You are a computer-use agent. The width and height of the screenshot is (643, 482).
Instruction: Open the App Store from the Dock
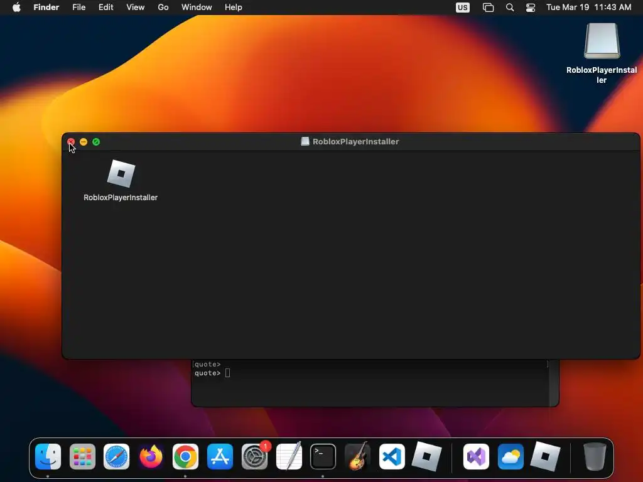(220, 456)
